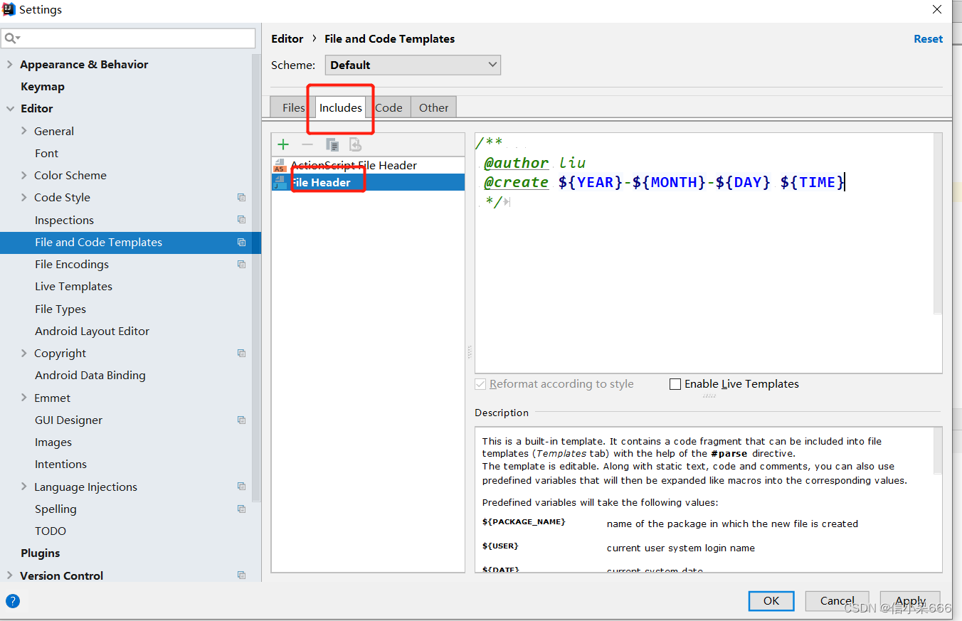Click the project-level icon beside Code Style
The image size is (962, 621).
(242, 198)
